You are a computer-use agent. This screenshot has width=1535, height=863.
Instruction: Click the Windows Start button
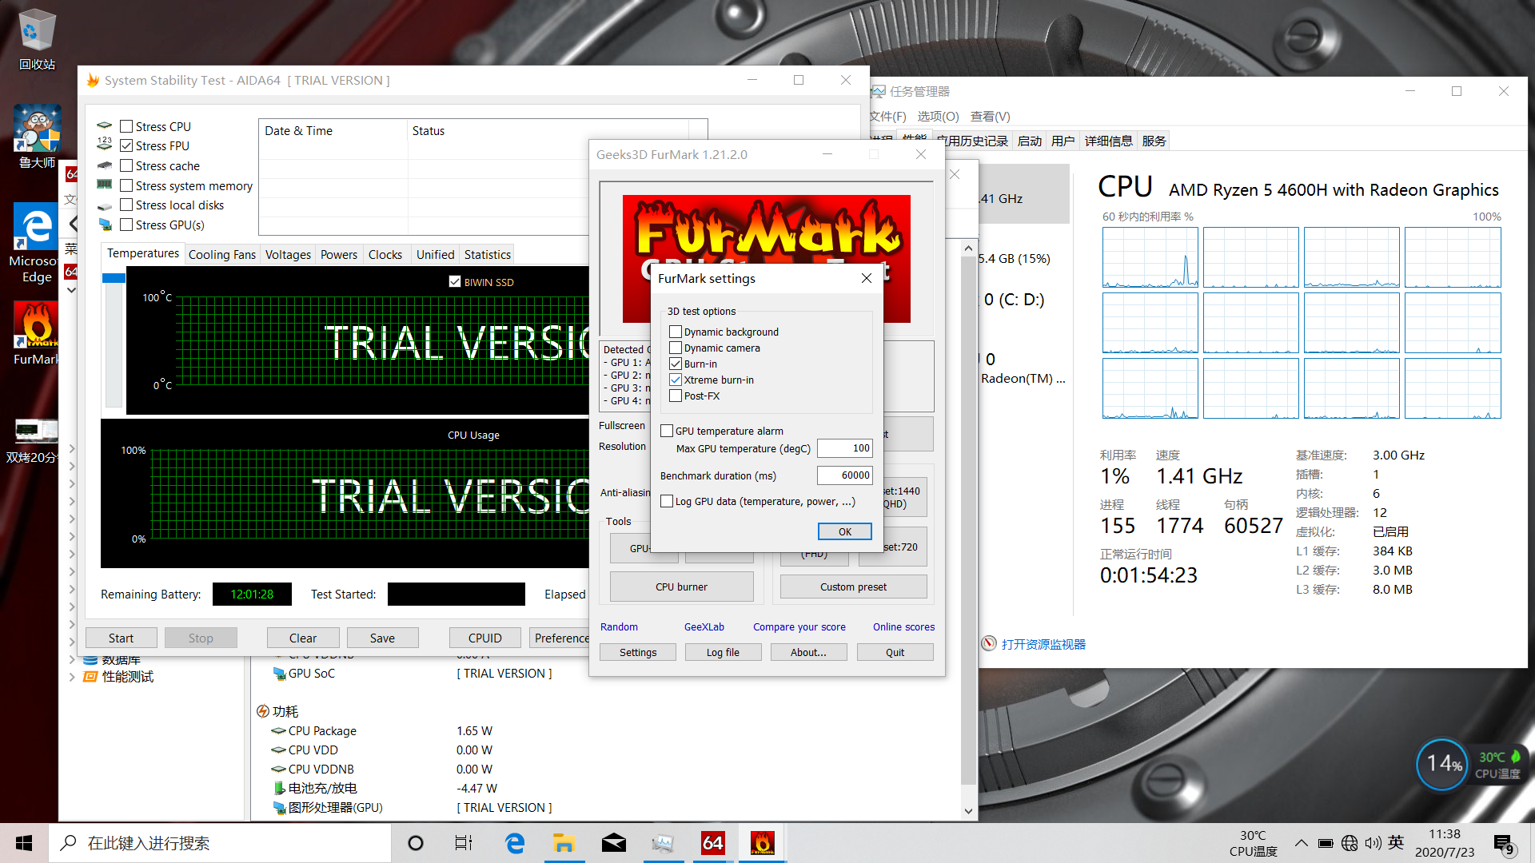click(24, 843)
